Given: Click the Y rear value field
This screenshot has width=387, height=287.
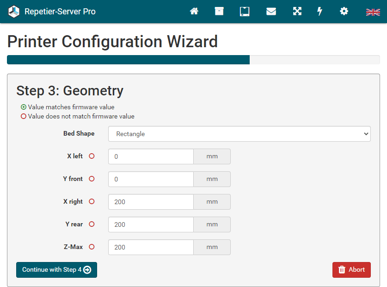Looking at the screenshot, I should pos(151,225).
